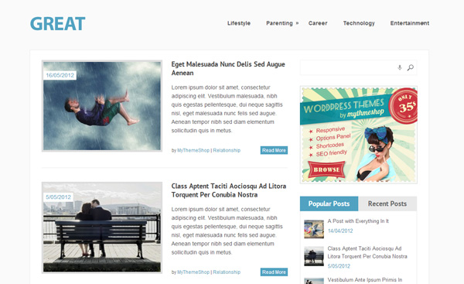Viewport: 464px width, 284px height.
Task: Open MyThemeShop author link under second post
Action: pos(193,272)
